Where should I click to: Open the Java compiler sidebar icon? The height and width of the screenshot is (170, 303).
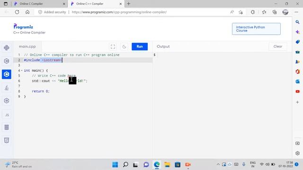click(x=7, y=87)
